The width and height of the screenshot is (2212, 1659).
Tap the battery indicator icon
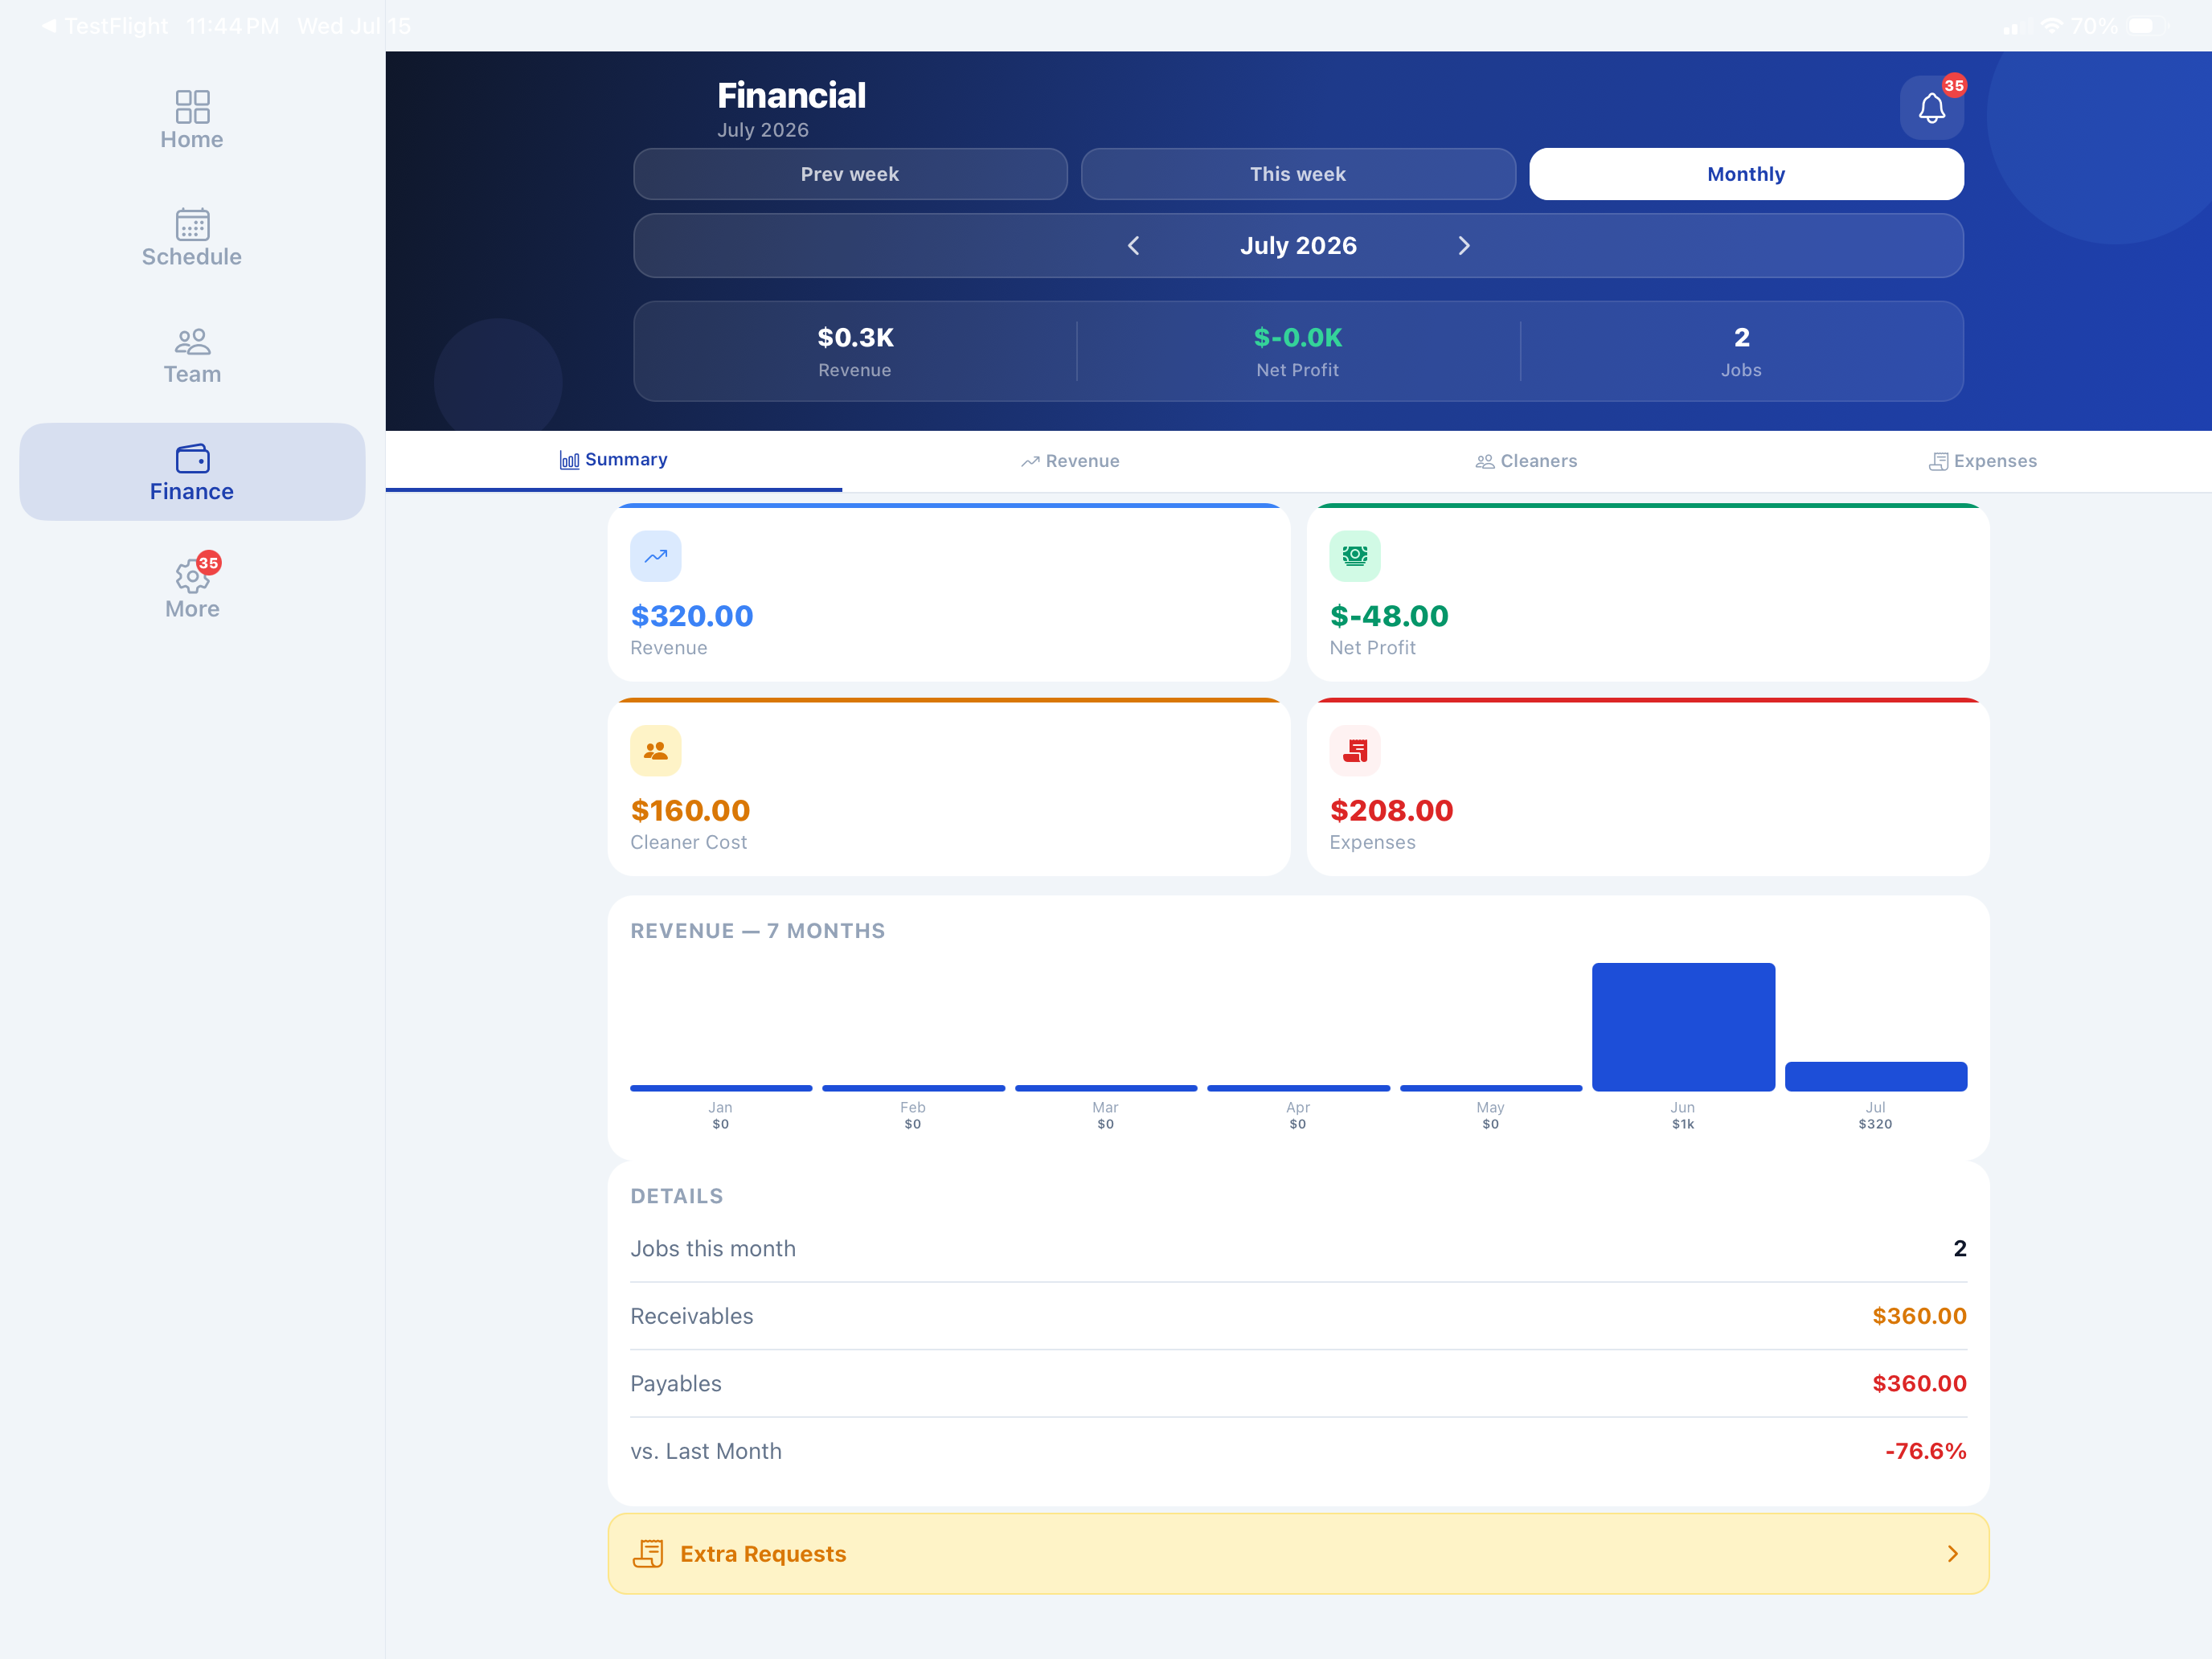point(2145,26)
